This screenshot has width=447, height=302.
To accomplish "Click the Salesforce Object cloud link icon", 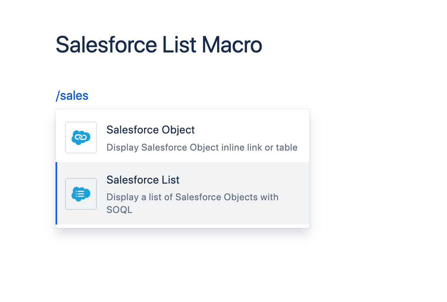I will coord(81,137).
